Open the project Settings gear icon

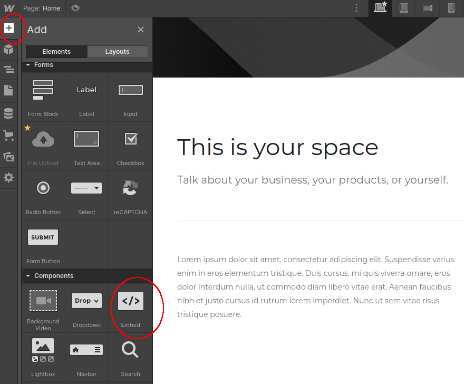click(x=8, y=178)
